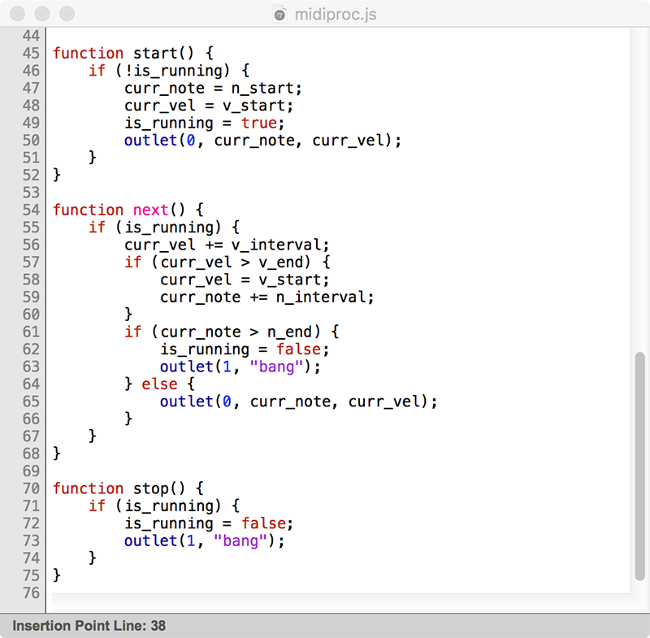Click line number 45 in the gutter
This screenshot has width=650, height=638.
tap(31, 53)
